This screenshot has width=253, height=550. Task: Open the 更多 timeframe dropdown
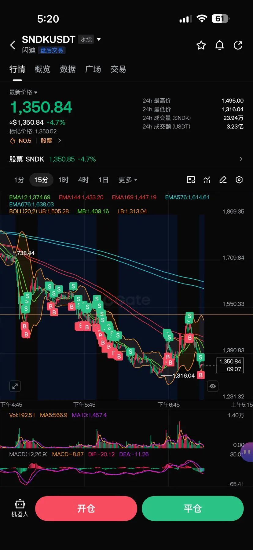pyautogui.click(x=128, y=180)
